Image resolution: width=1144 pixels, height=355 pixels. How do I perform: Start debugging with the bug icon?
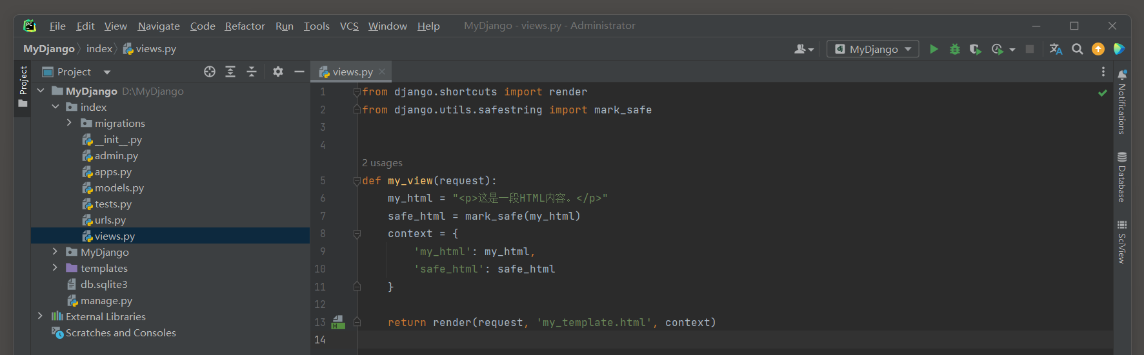coord(955,49)
